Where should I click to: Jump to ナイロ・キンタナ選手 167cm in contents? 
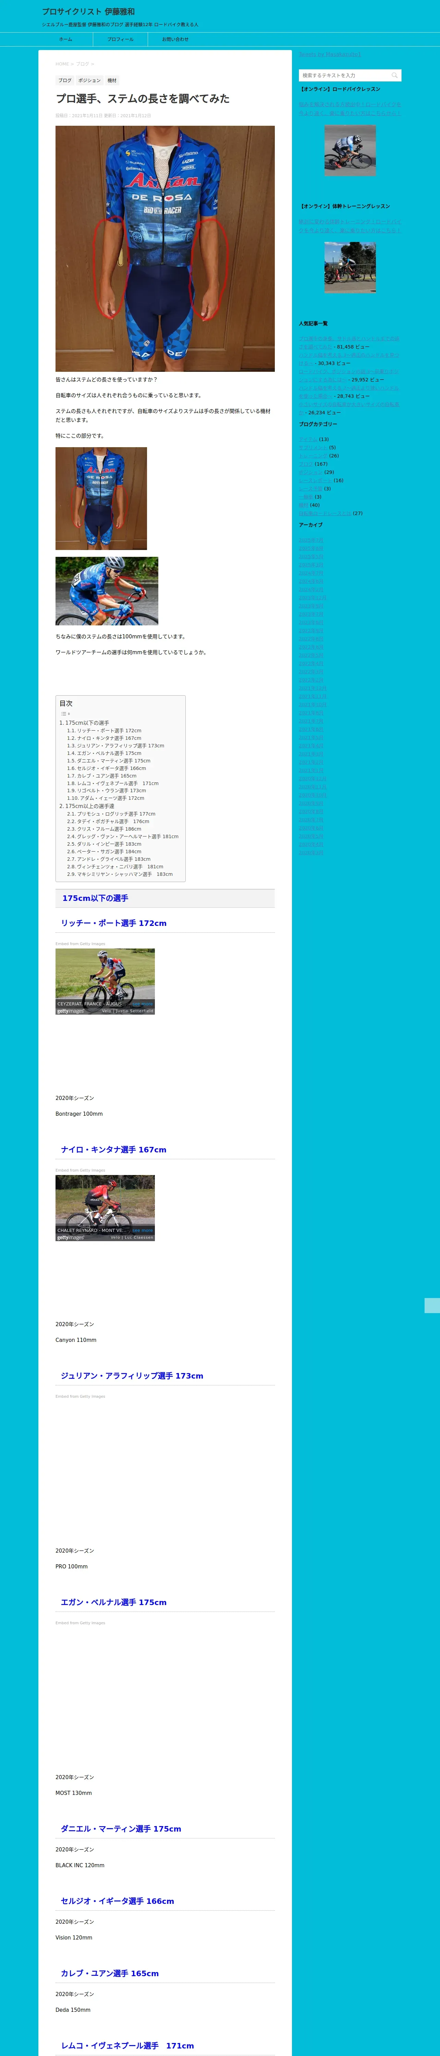104,738
